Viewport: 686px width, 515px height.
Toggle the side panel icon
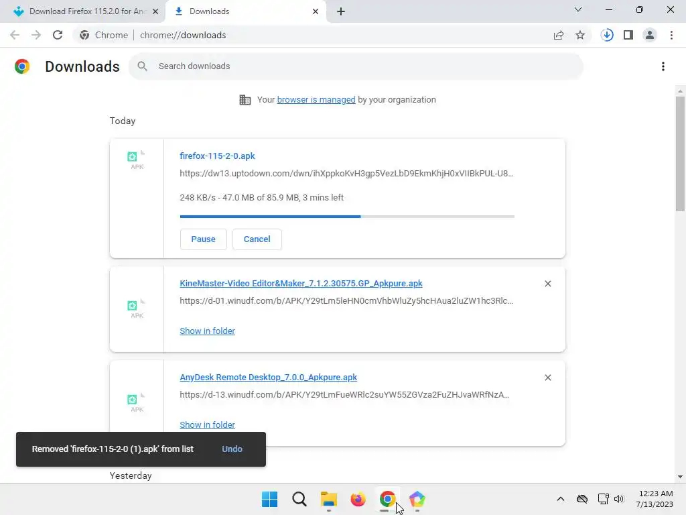click(628, 35)
